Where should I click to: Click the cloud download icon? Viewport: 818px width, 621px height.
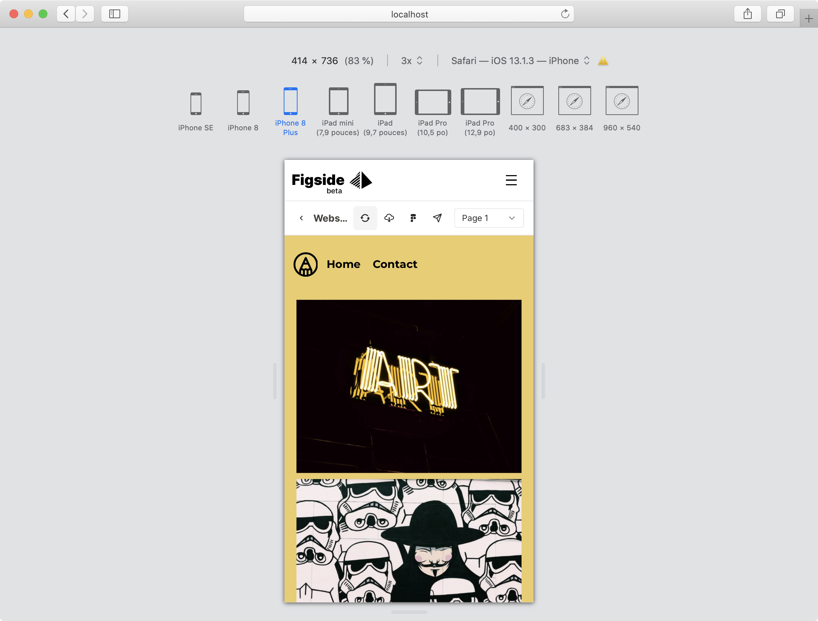tap(389, 218)
